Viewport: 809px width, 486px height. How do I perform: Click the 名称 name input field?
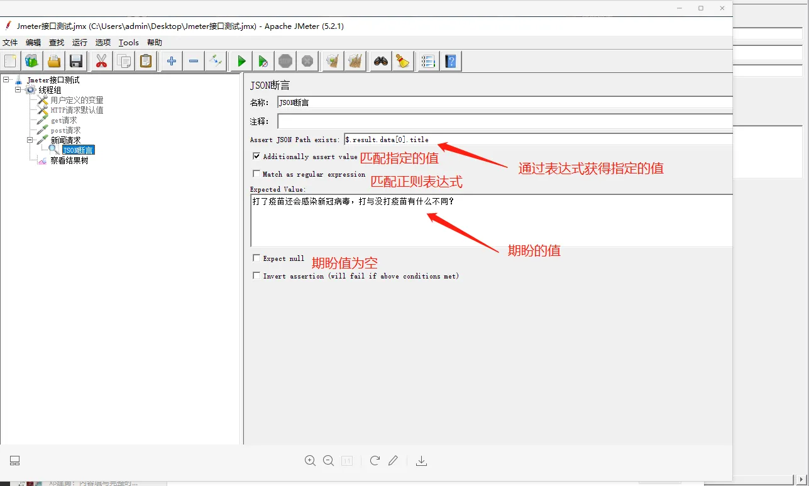505,102
